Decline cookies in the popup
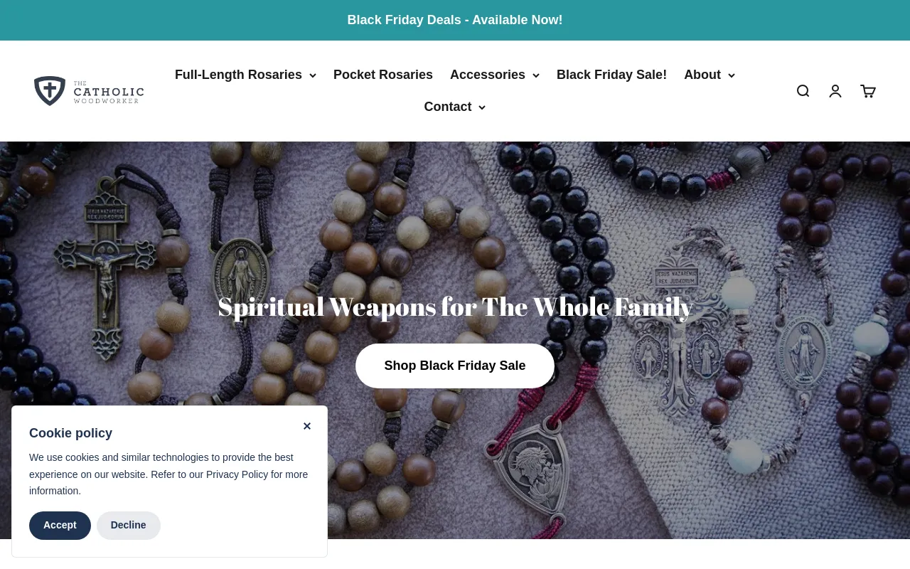This screenshot has width=910, height=569. coord(129,526)
